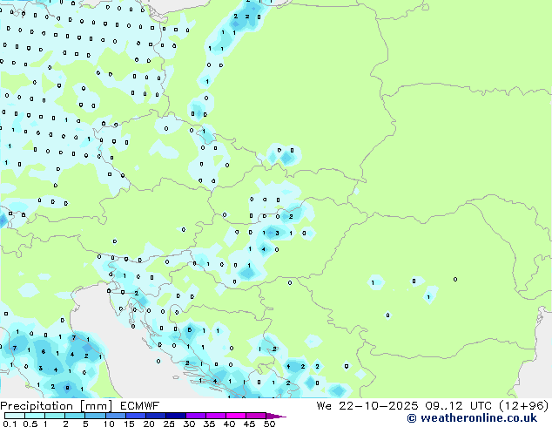Click the '45' legend scale label
552x427 pixels.
coord(249,424)
